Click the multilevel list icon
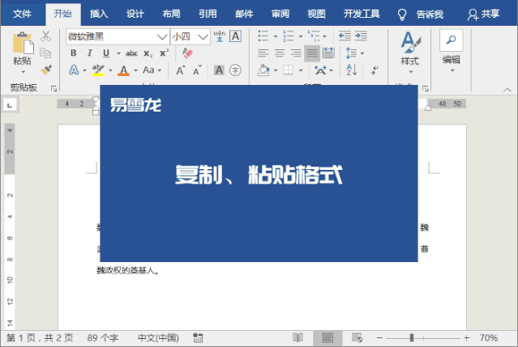 click(314, 36)
